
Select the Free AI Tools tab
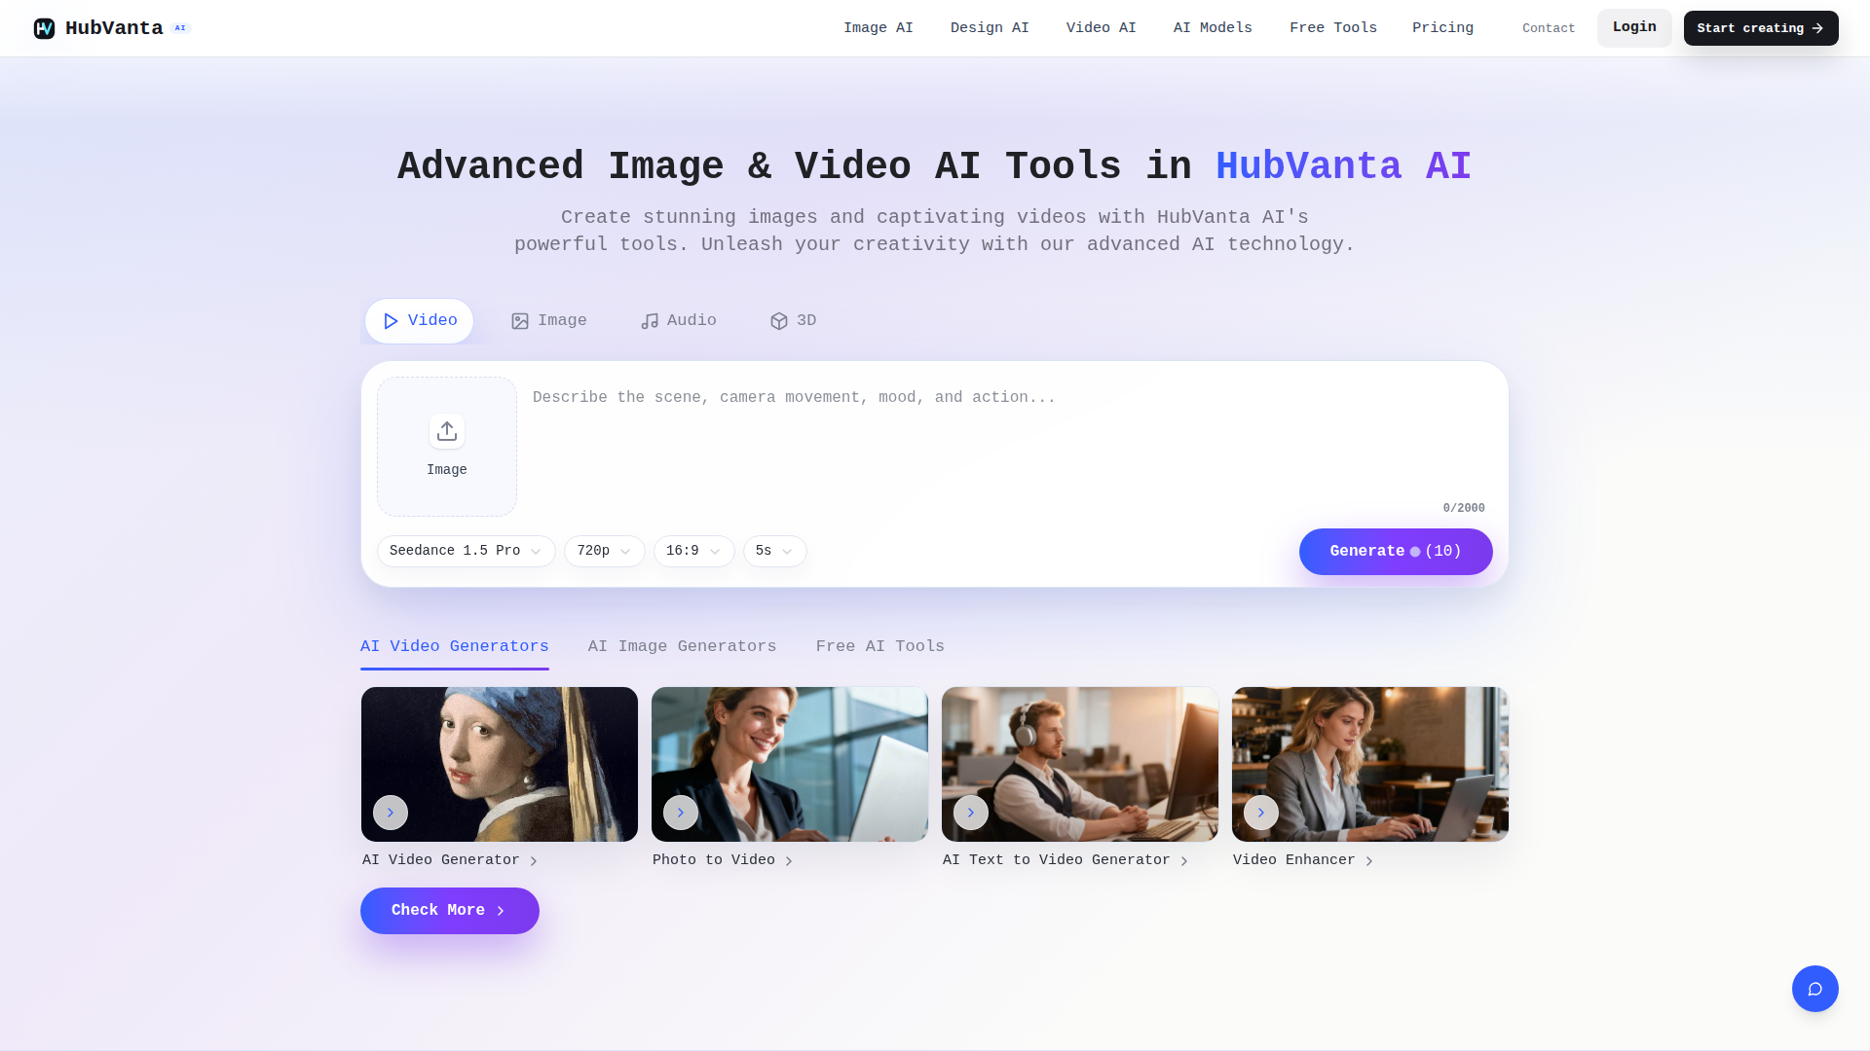tap(880, 647)
